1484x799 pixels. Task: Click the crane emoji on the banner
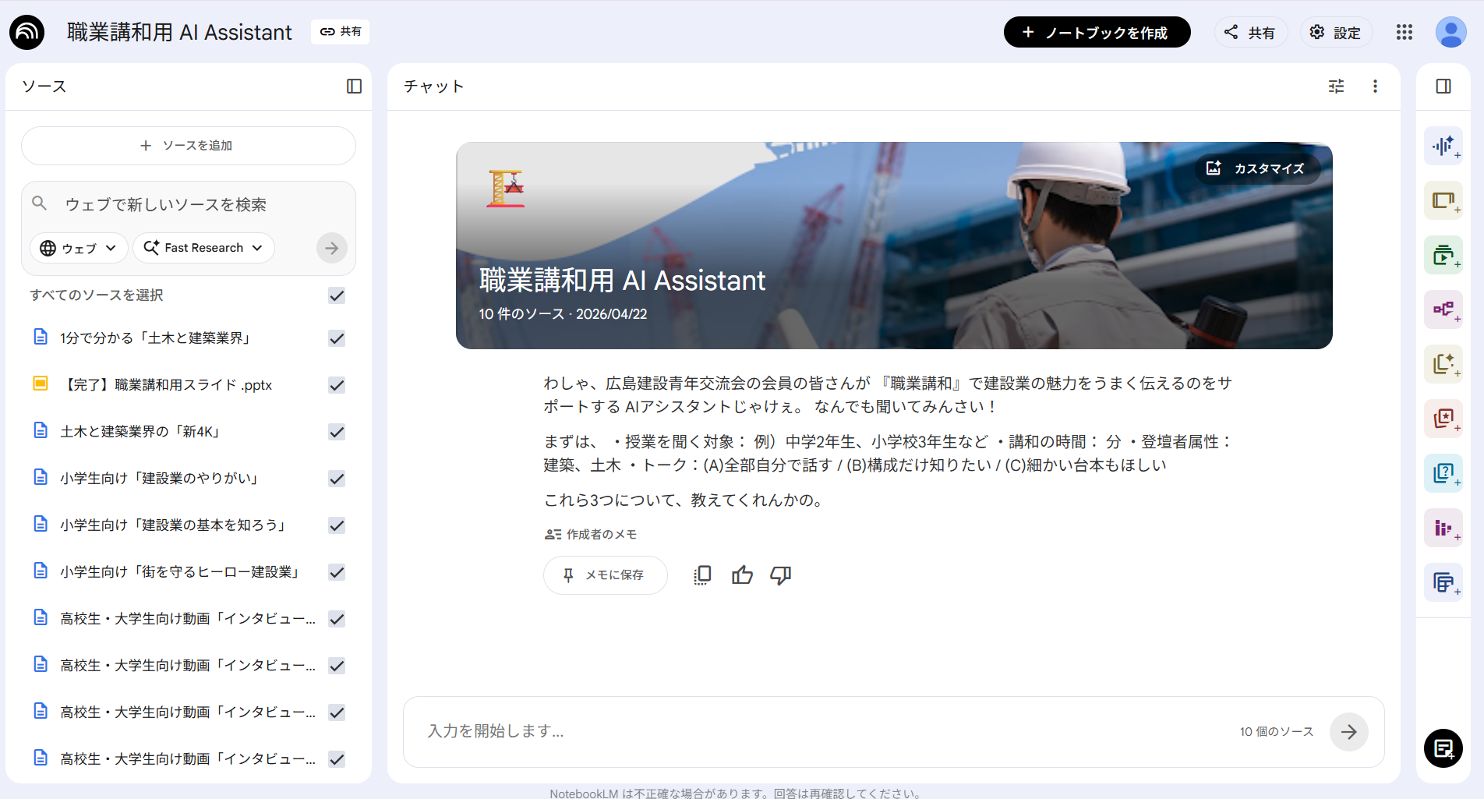pos(506,189)
